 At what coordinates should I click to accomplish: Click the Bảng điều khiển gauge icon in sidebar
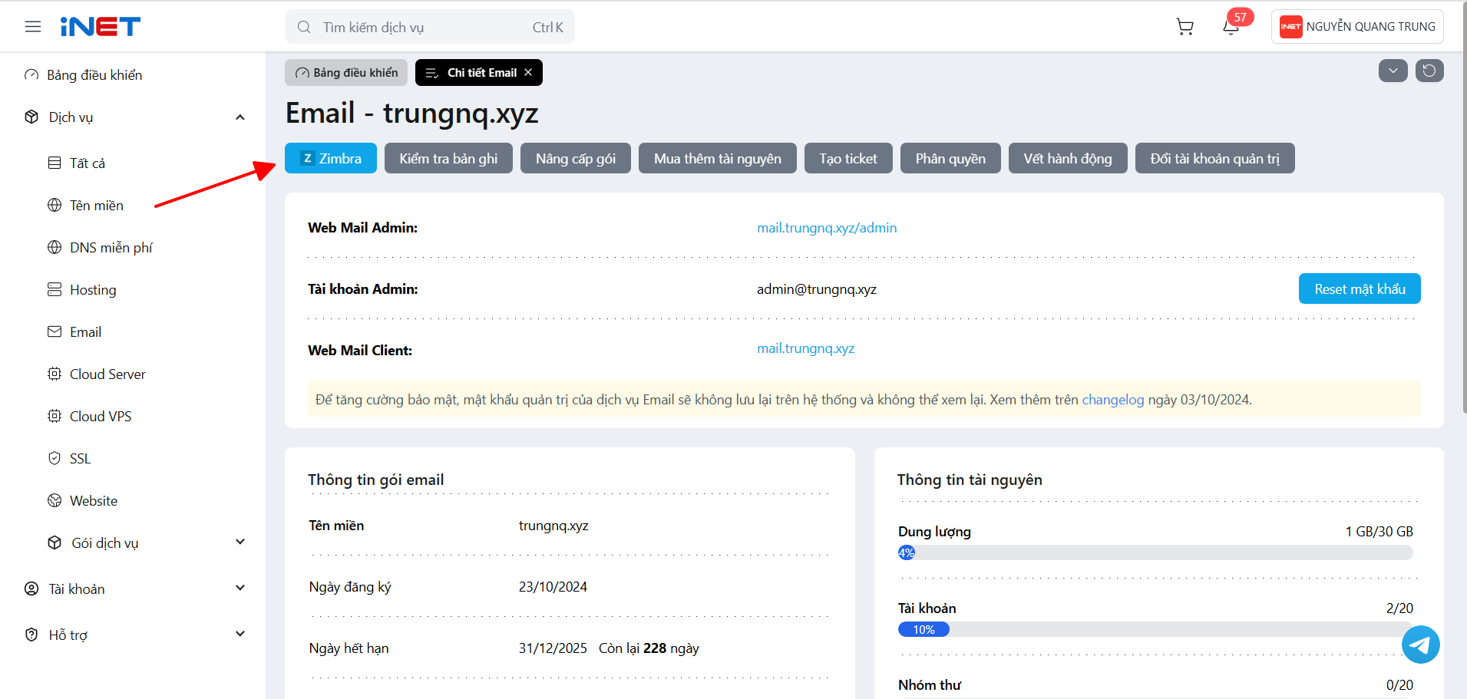pos(31,75)
